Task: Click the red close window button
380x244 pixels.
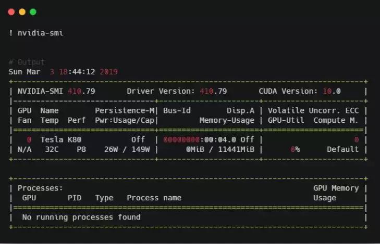Action: click(10, 11)
